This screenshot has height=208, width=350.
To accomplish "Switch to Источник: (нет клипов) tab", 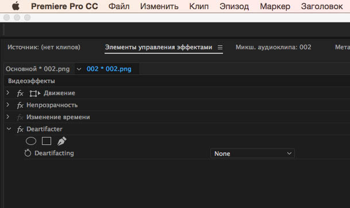I will click(x=44, y=47).
